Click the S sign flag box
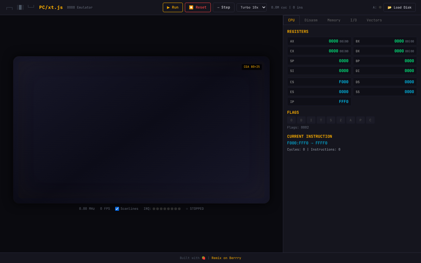 331,120
